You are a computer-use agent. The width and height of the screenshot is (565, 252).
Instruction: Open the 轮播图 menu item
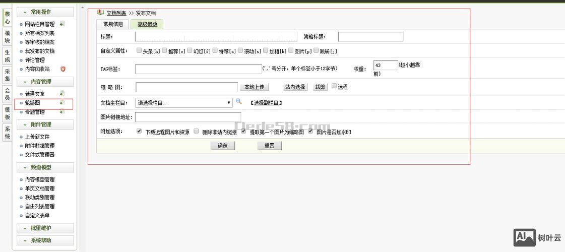[32, 103]
